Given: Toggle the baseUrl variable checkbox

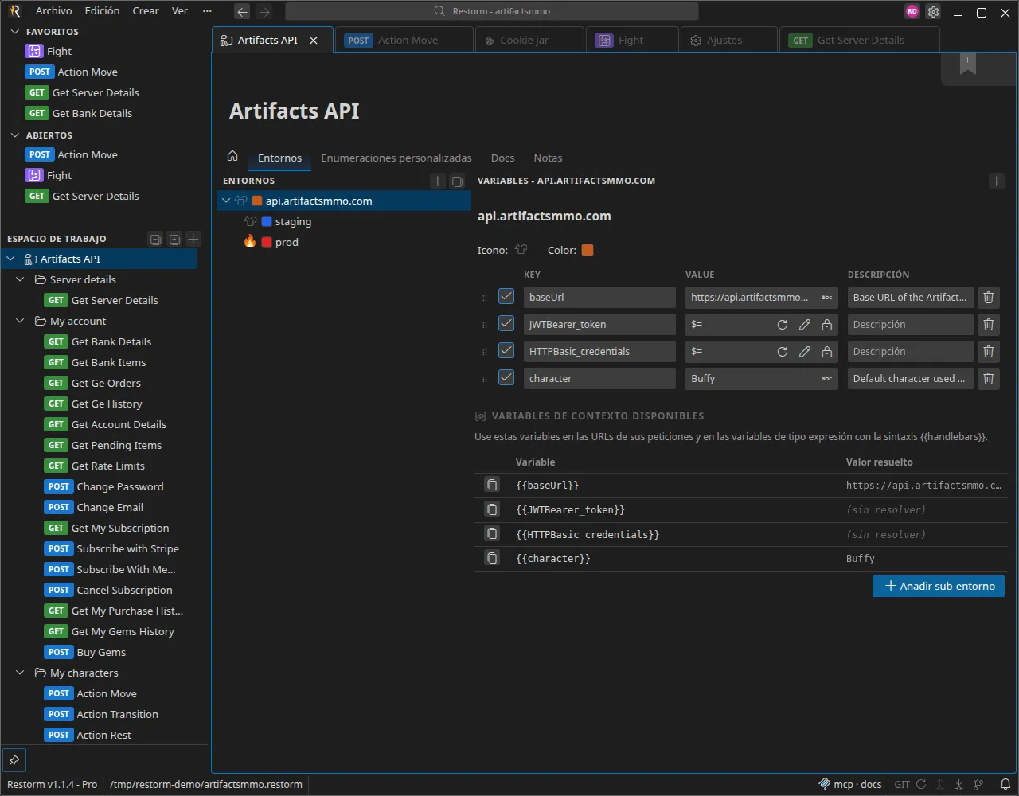Looking at the screenshot, I should click(x=506, y=296).
